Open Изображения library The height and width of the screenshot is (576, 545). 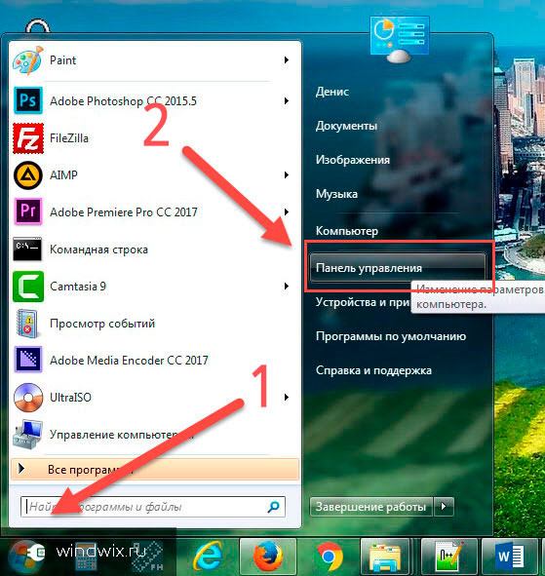352,160
